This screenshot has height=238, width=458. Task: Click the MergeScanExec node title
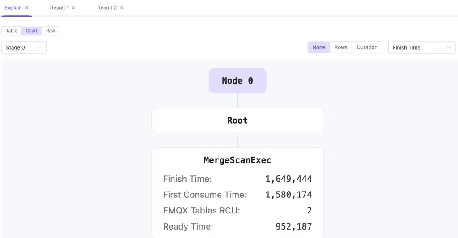(x=237, y=160)
